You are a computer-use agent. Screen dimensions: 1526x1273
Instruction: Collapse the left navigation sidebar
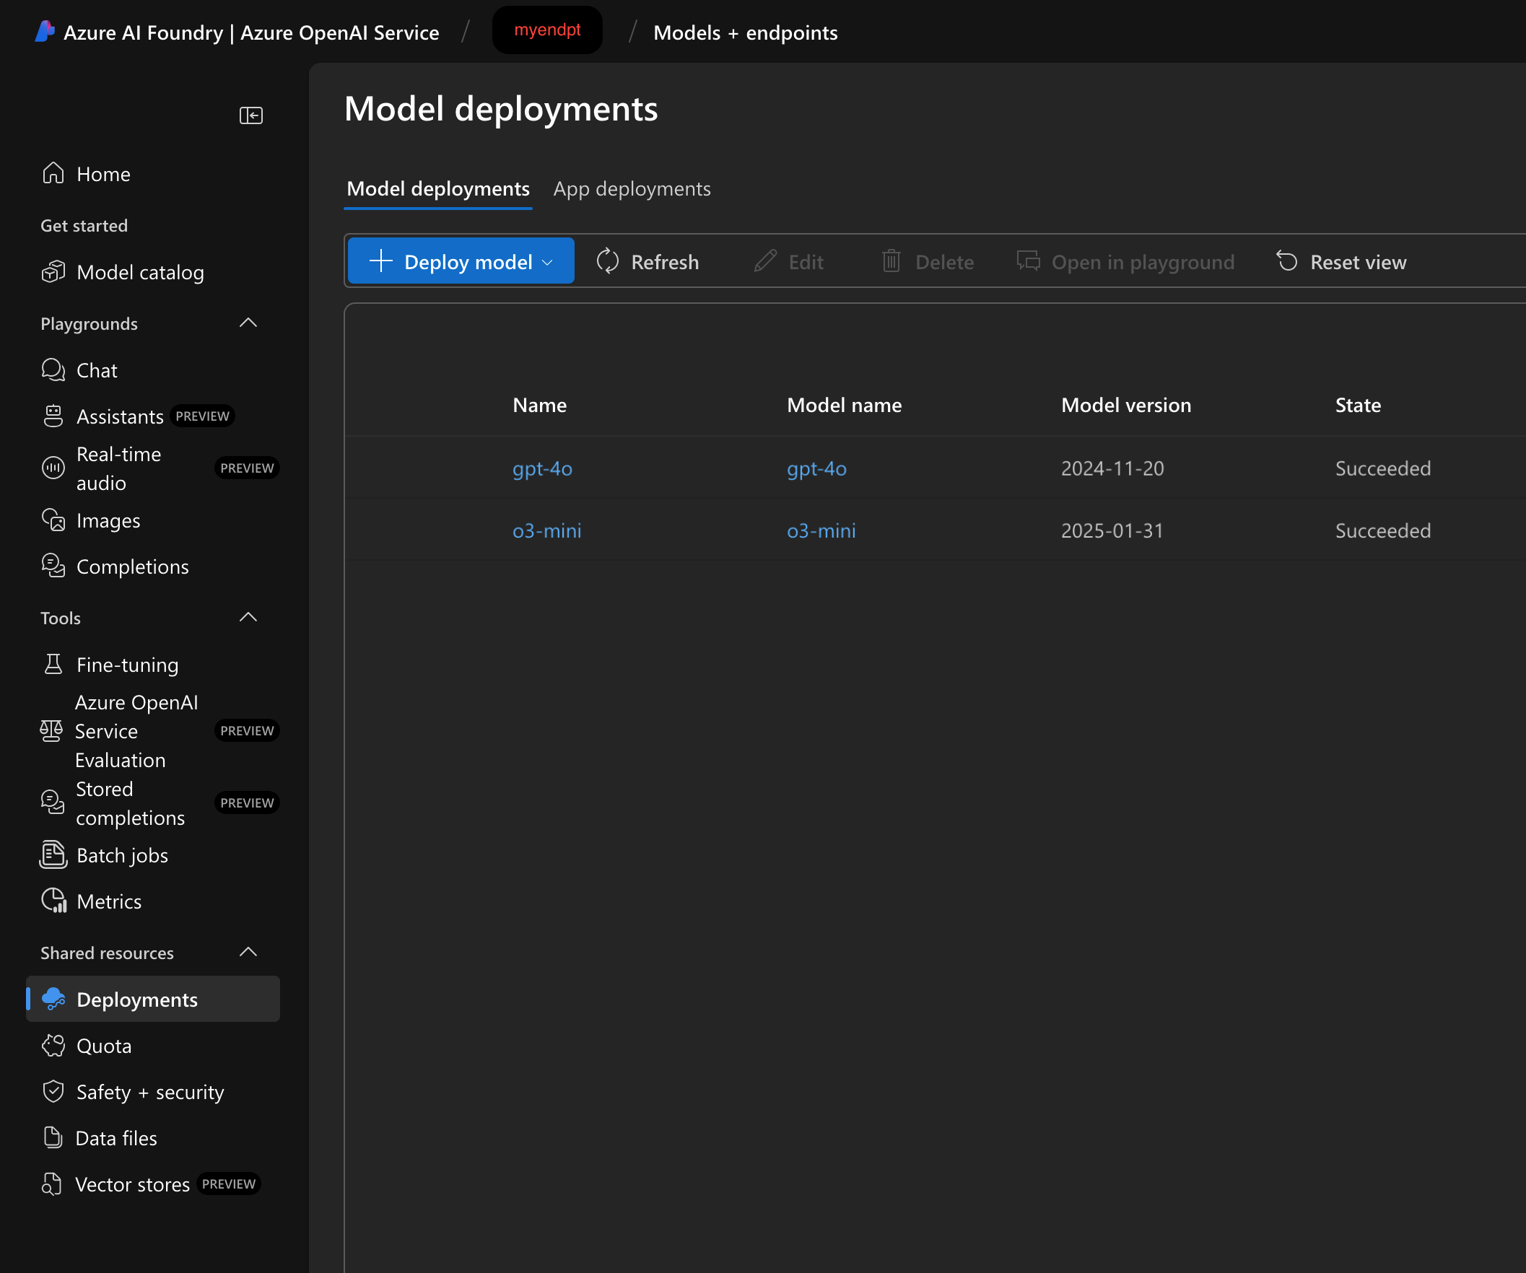coord(250,115)
